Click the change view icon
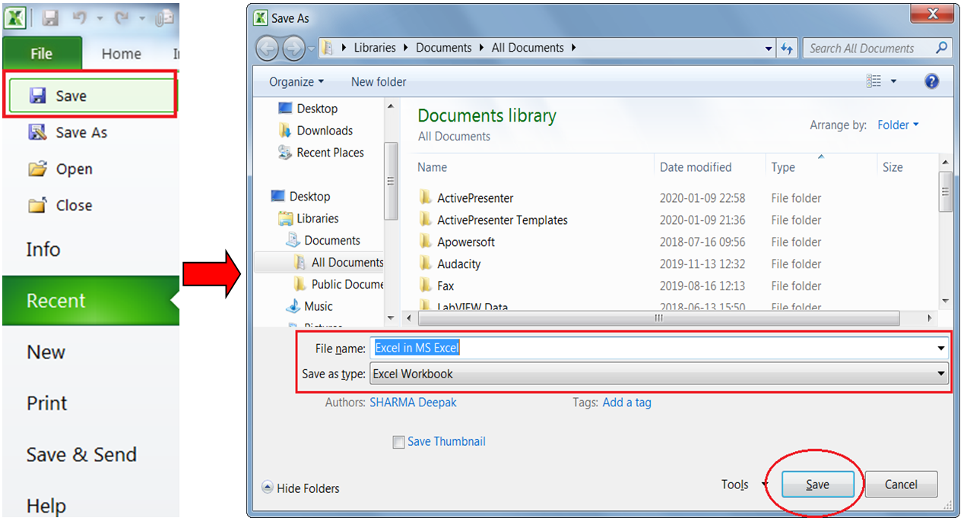 pos(874,81)
